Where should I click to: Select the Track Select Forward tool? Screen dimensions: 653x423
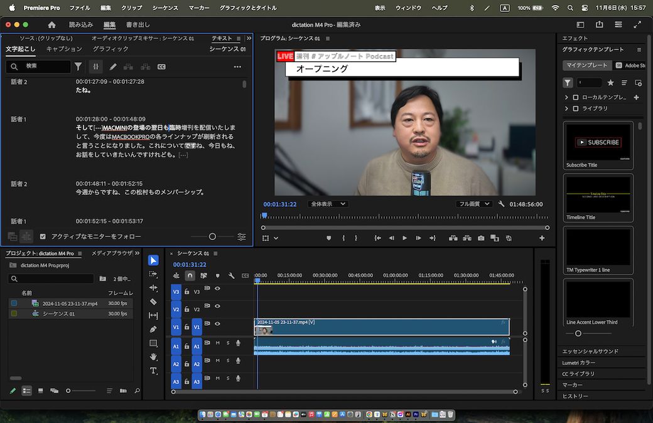(x=153, y=274)
